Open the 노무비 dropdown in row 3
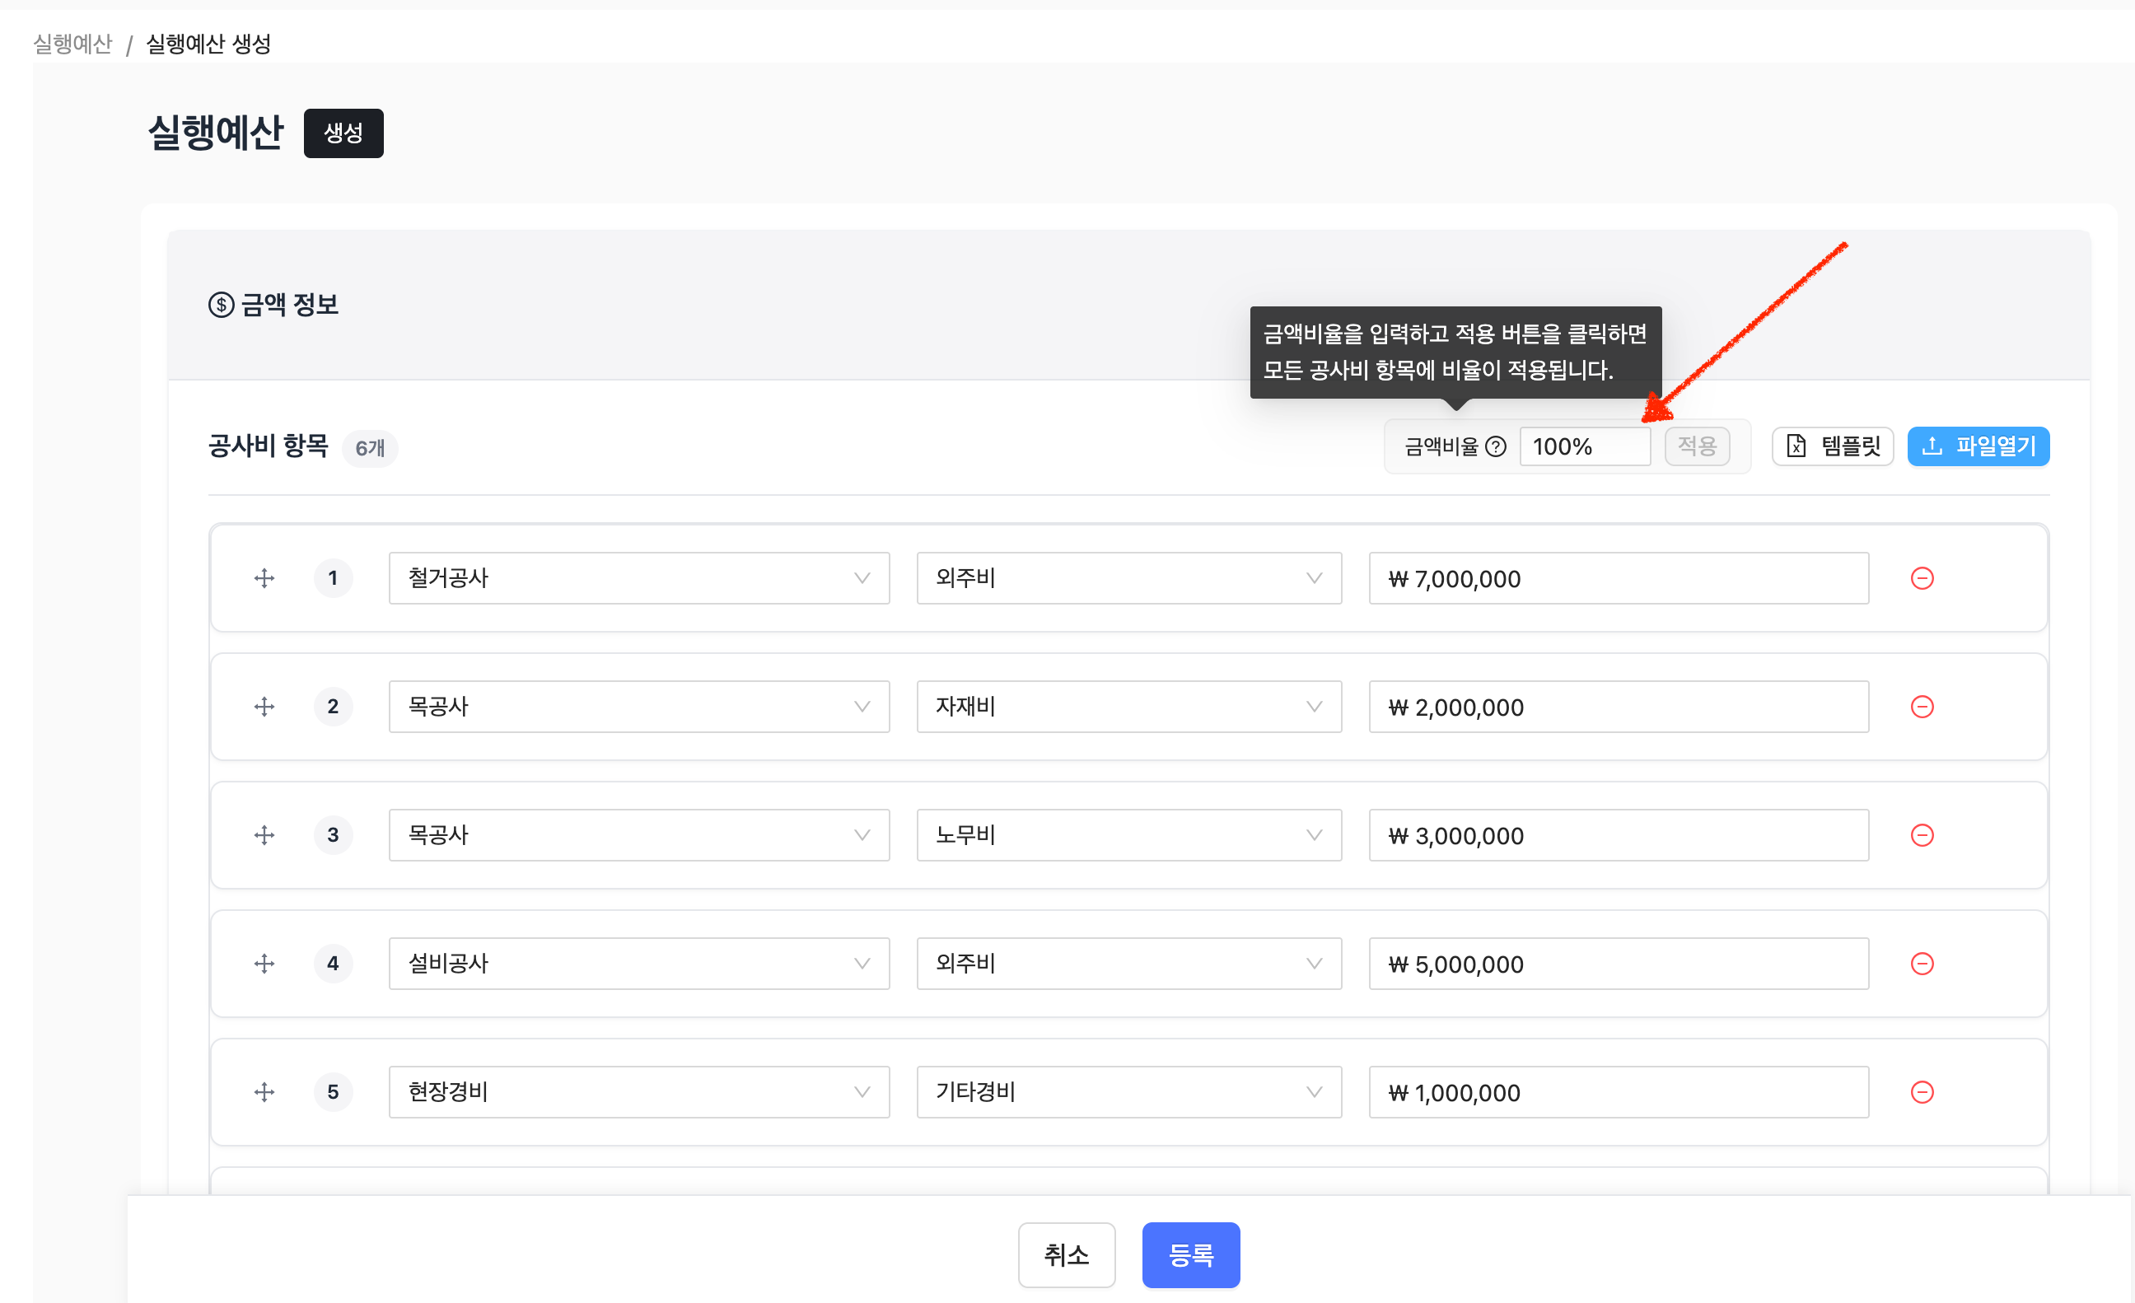The width and height of the screenshot is (2135, 1303). 1128,835
